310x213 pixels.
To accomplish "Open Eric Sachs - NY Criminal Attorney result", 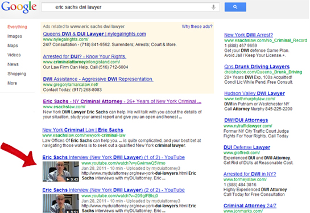I will tap(122, 101).
